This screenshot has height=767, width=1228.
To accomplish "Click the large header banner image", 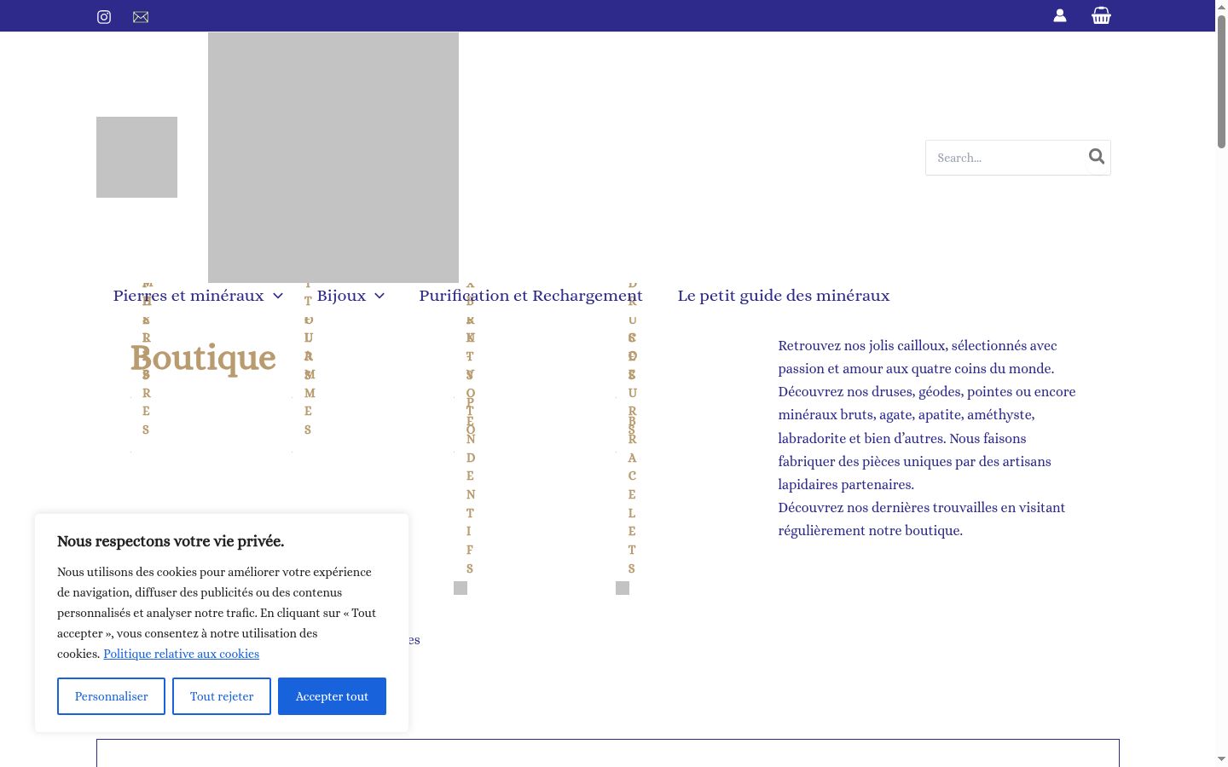I will (333, 158).
